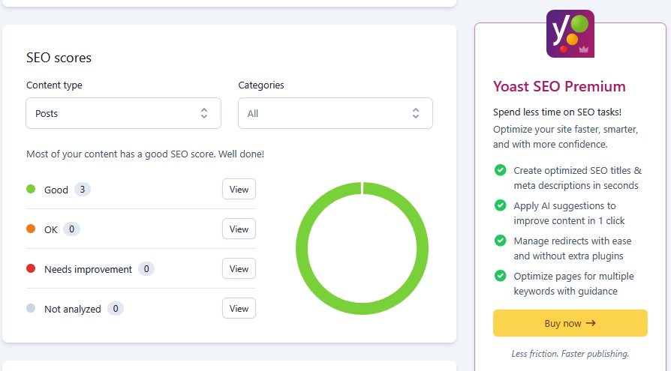The image size is (671, 371).
Task: Click checkmark beside Optimize pages for multiple keywords
Action: [501, 276]
